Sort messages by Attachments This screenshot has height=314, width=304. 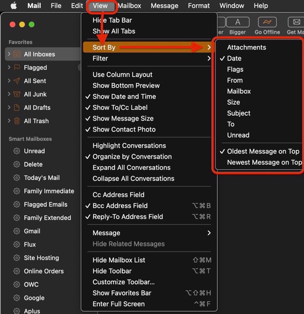click(x=260, y=47)
